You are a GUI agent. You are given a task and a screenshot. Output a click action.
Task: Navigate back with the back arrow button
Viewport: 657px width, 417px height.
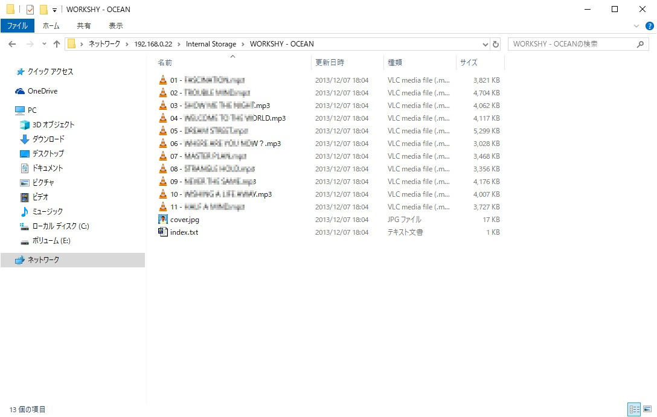[11, 43]
